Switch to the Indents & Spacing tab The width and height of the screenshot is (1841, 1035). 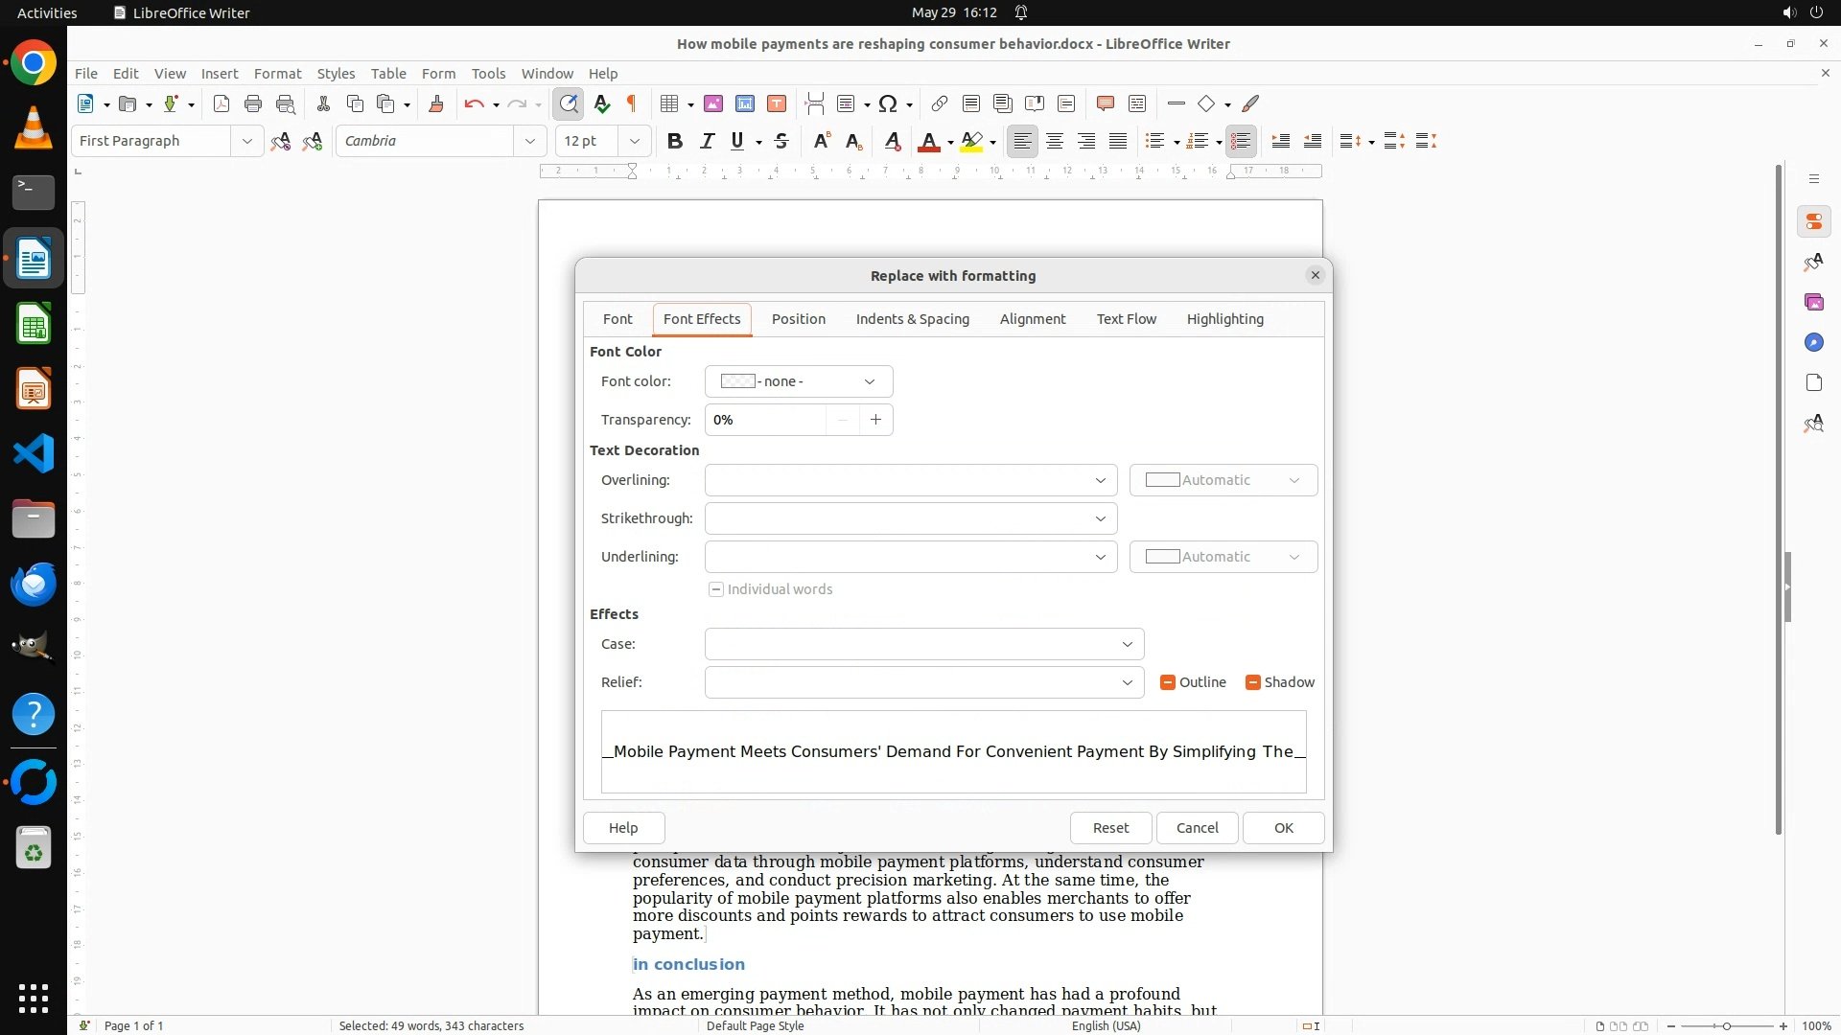pos(912,319)
